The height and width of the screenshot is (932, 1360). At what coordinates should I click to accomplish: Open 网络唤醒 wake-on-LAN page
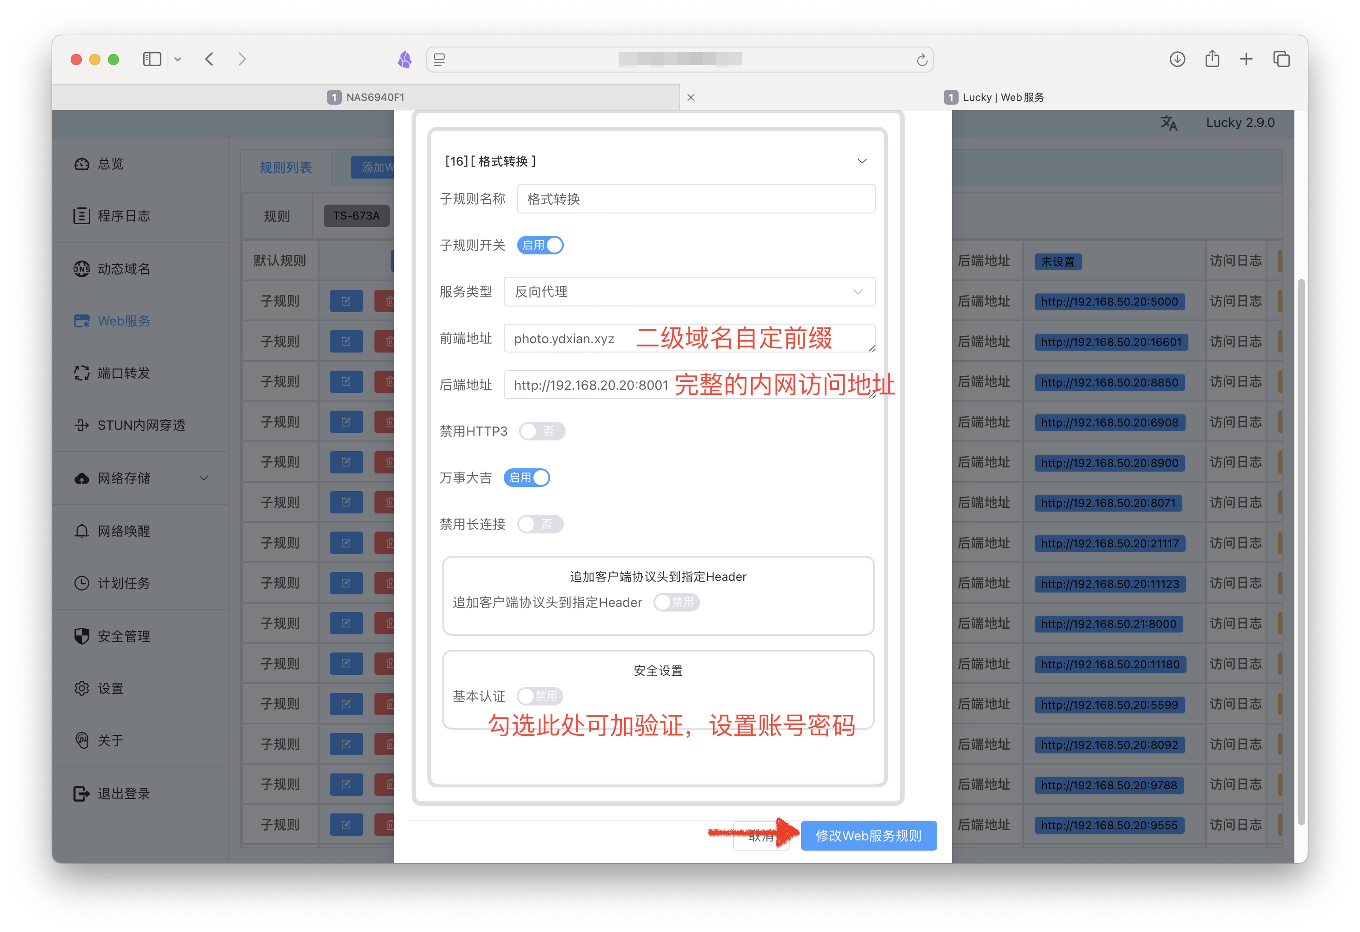[112, 531]
